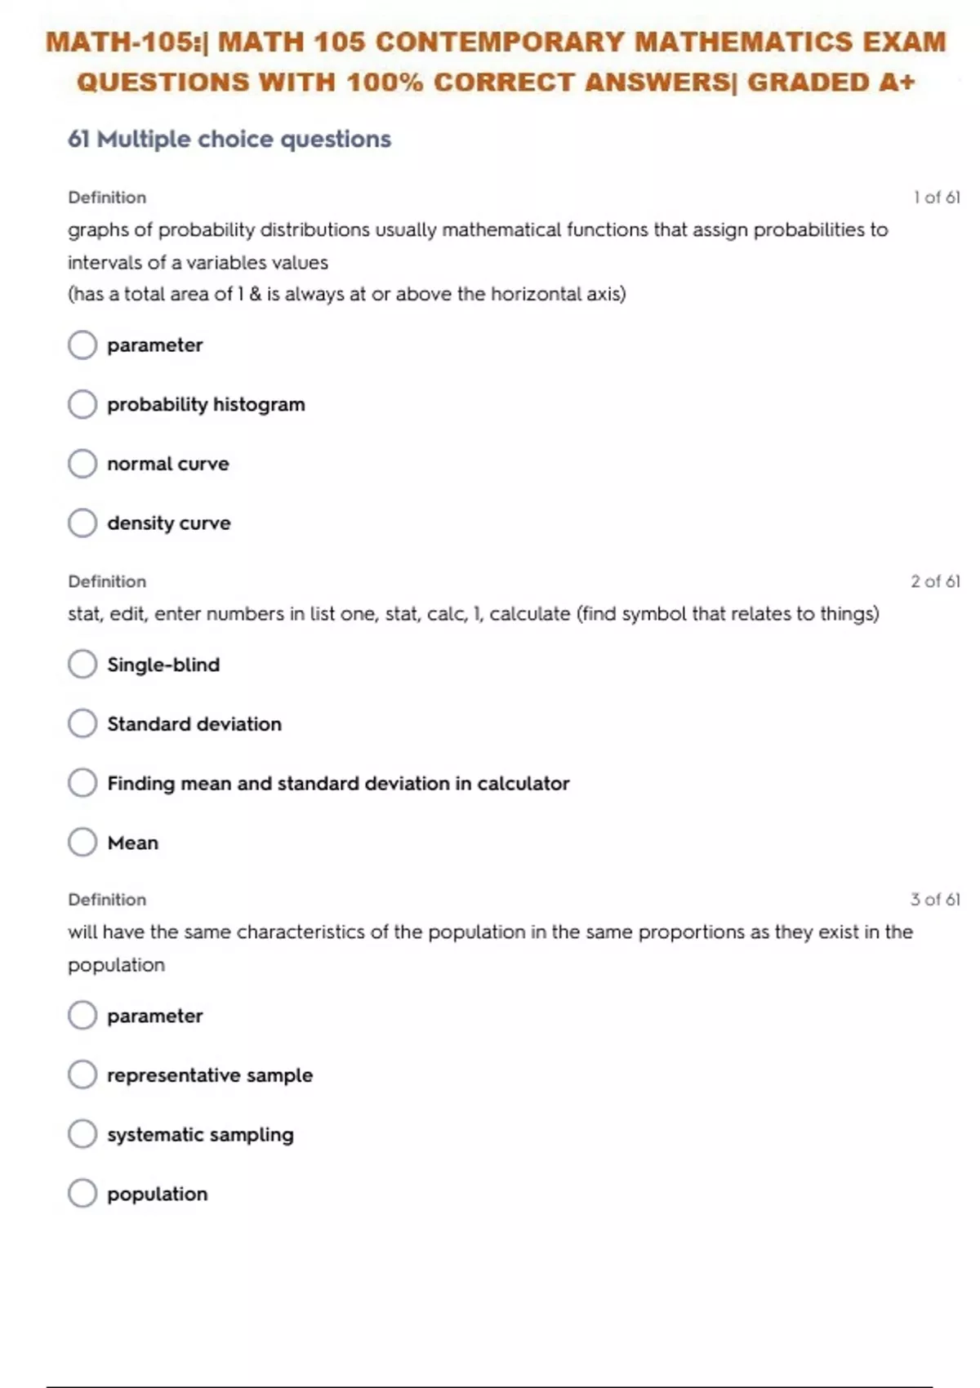Image resolution: width=980 pixels, height=1388 pixels.
Task: Pick 'density curve' as the answer
Action: (x=82, y=523)
